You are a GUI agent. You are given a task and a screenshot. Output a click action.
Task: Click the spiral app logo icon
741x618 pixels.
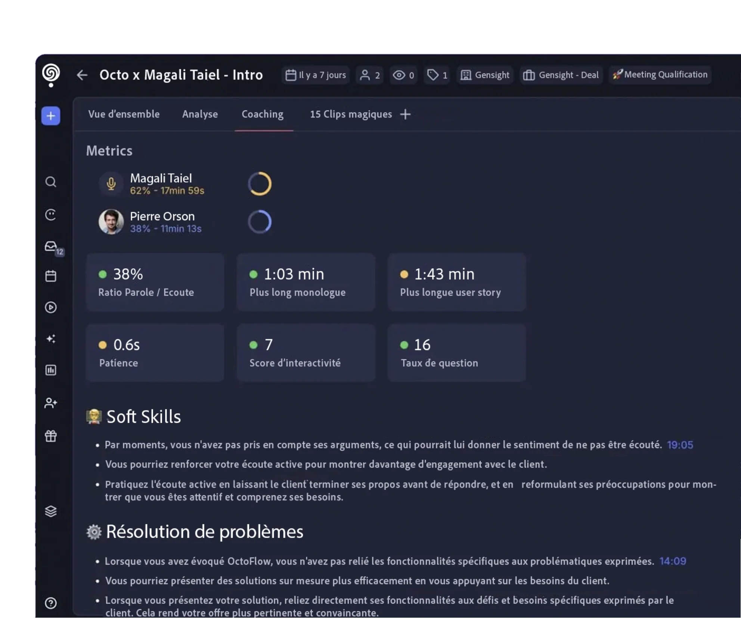(51, 75)
